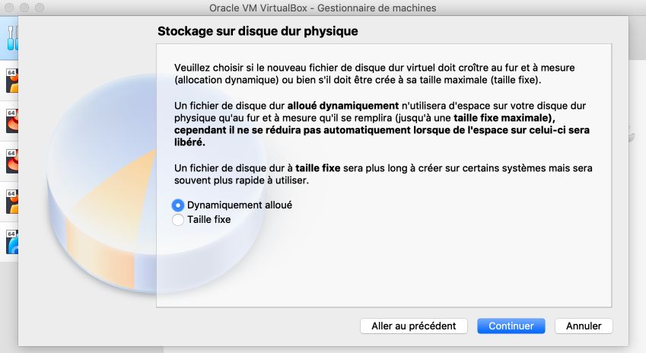The height and width of the screenshot is (353, 646).
Task: Minimize the VirtualBox manager window
Action: (24, 8)
